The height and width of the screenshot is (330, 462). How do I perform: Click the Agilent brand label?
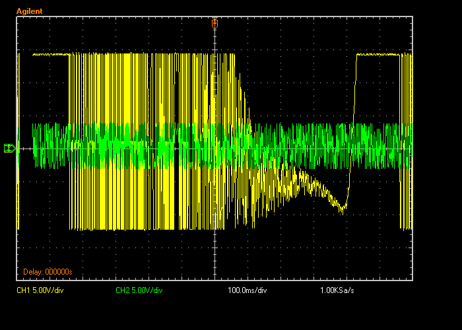30,11
